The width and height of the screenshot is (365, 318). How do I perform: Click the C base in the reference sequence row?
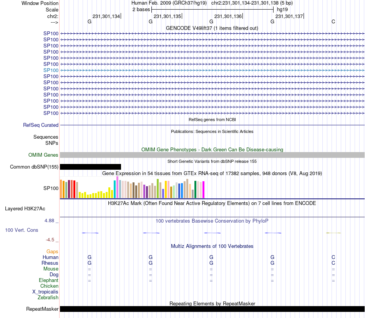[x=333, y=21]
